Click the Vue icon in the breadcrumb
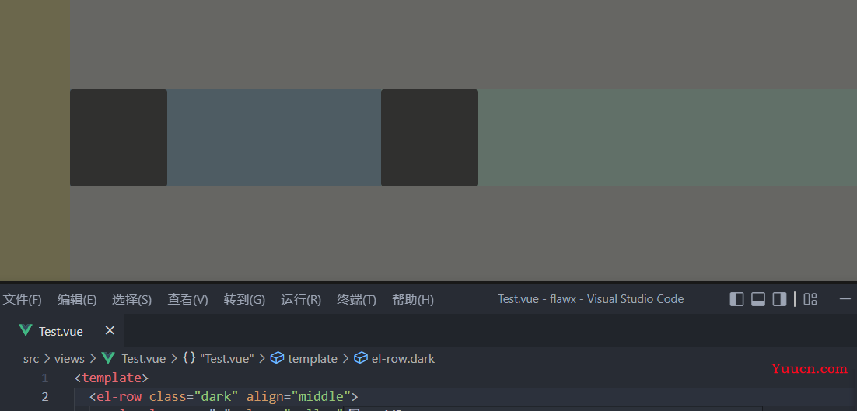 point(108,358)
